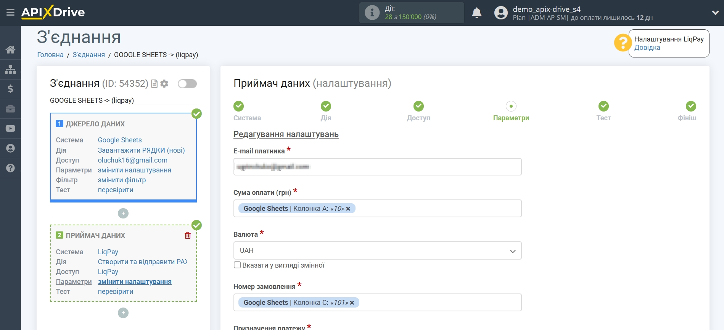Remove Колонка C tag with x

(352, 303)
